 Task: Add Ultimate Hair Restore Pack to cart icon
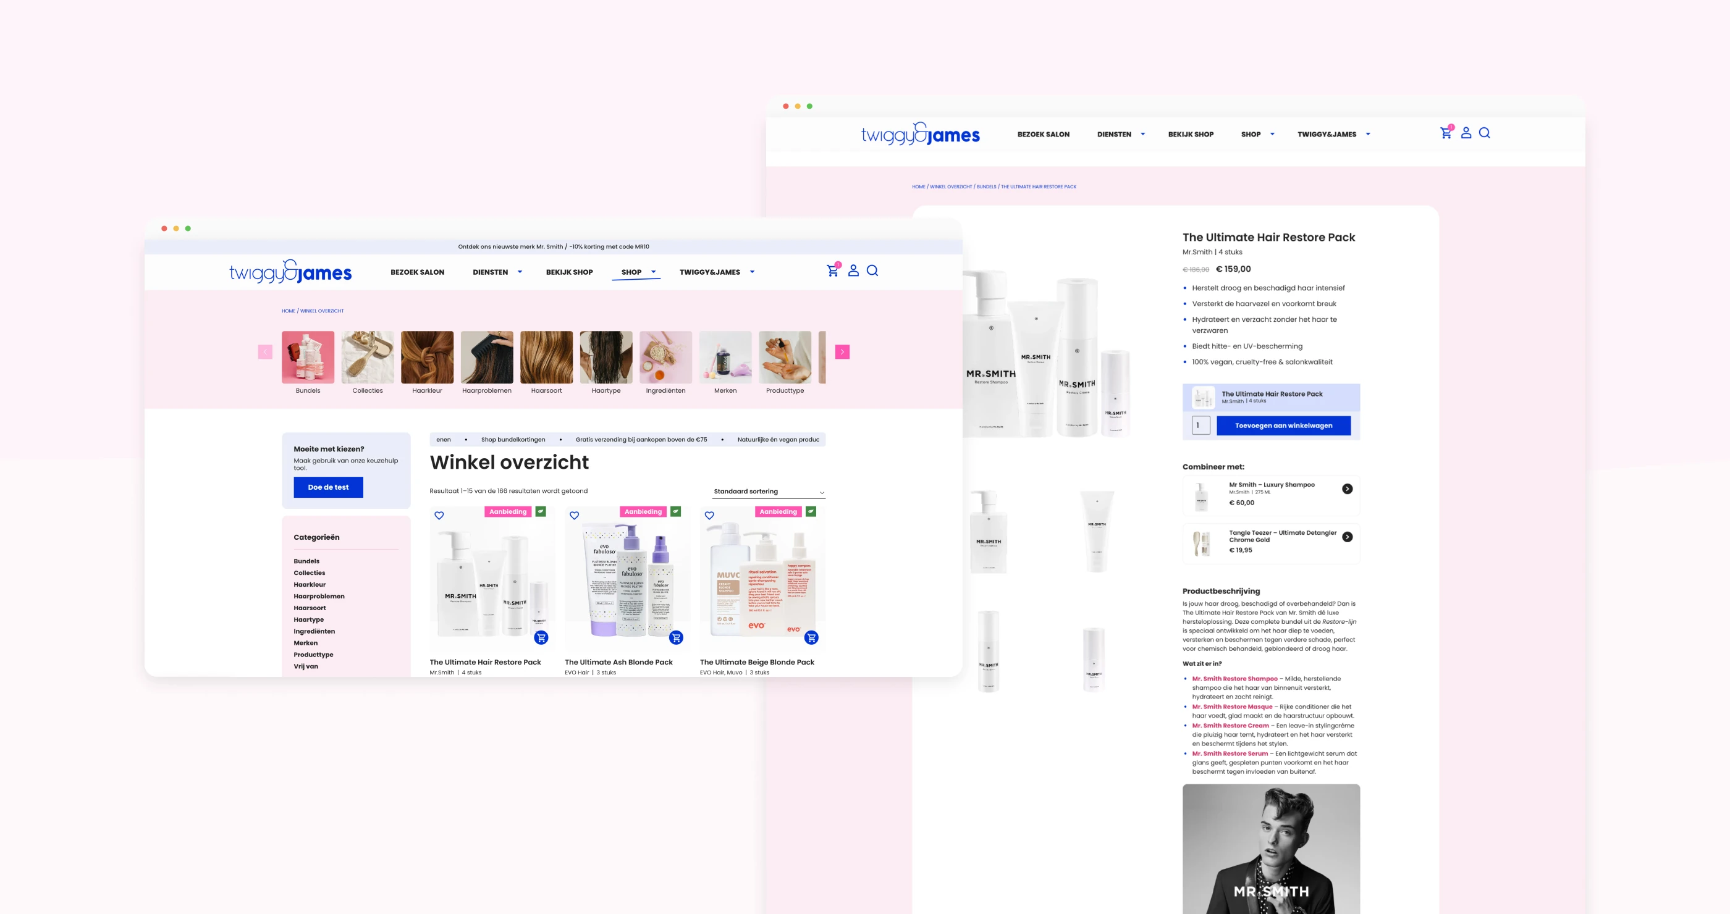541,637
